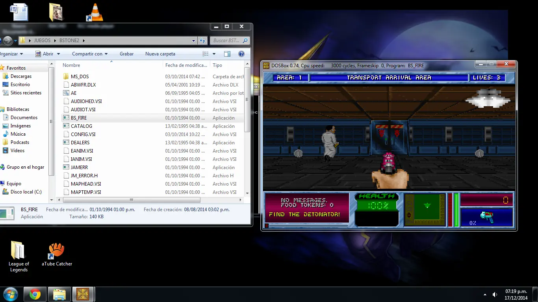Click the weapon icon in game HUD
The width and height of the screenshot is (538, 302).
(x=487, y=217)
